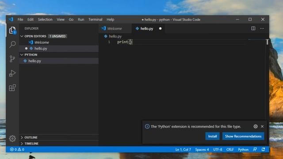Split the editor to the right

point(253,28)
